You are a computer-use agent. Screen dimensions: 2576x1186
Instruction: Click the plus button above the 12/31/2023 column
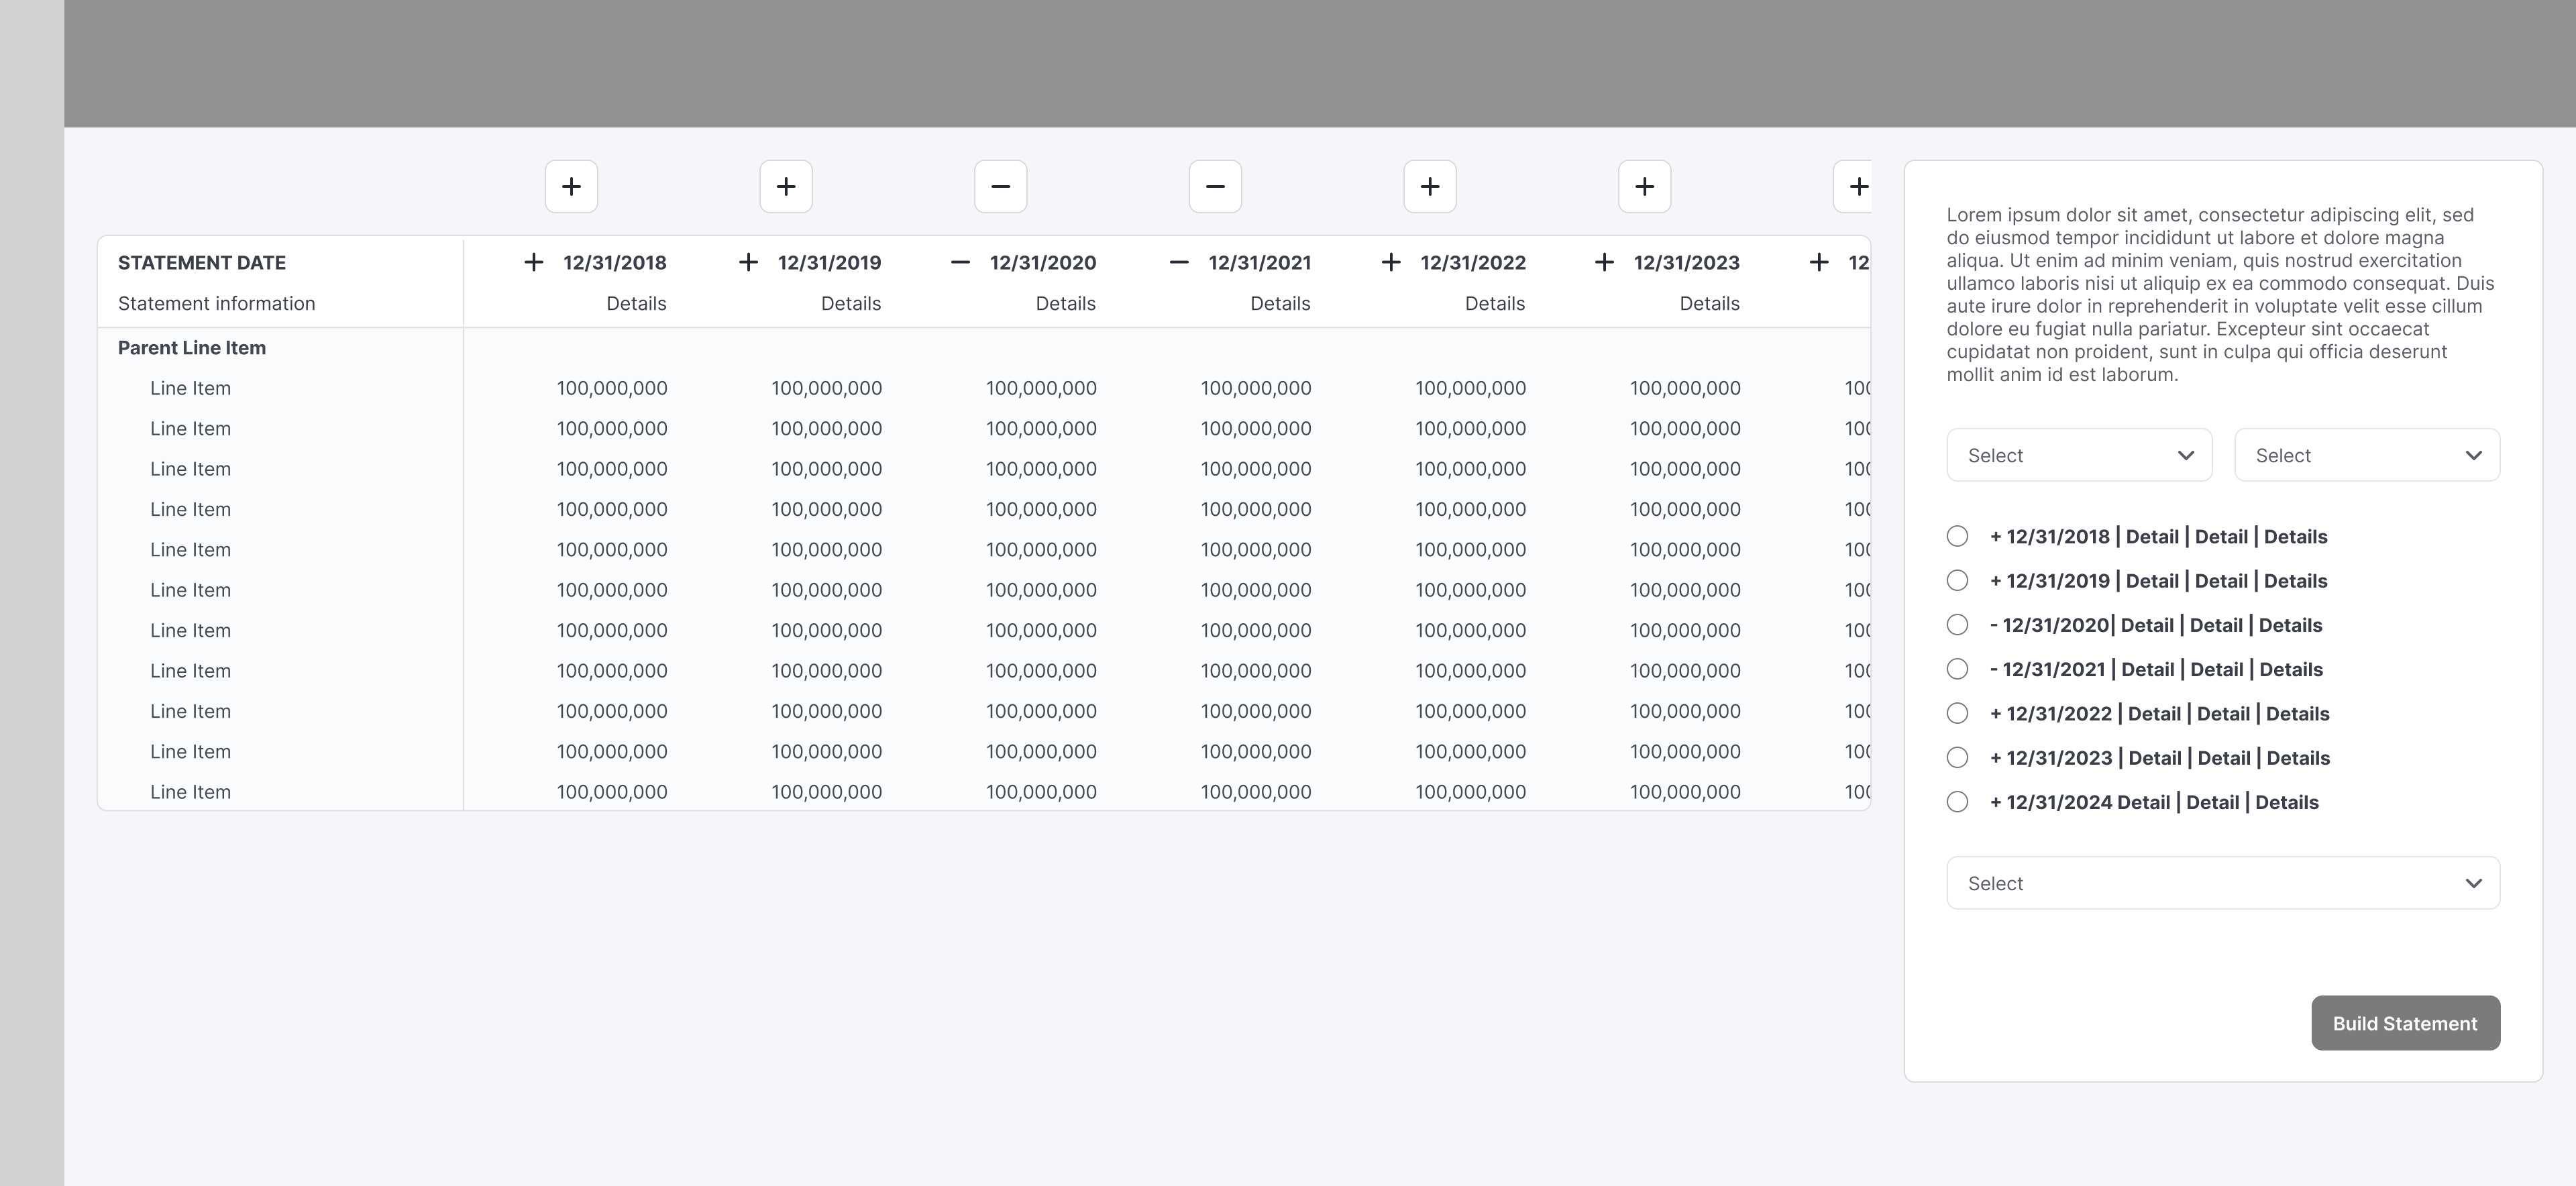1644,186
